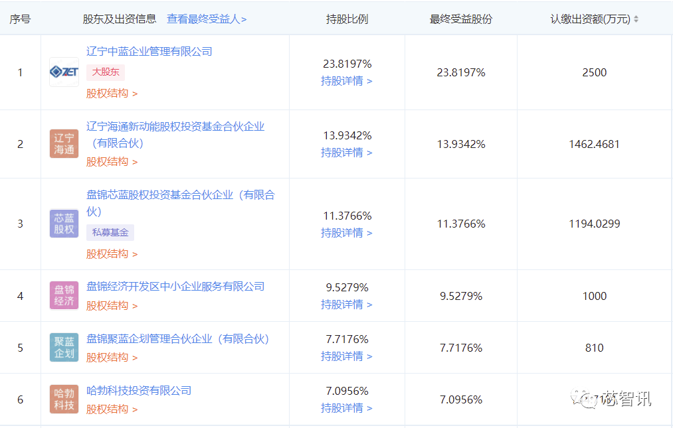View 持股详情 for the 7.7176% holding

click(x=347, y=356)
